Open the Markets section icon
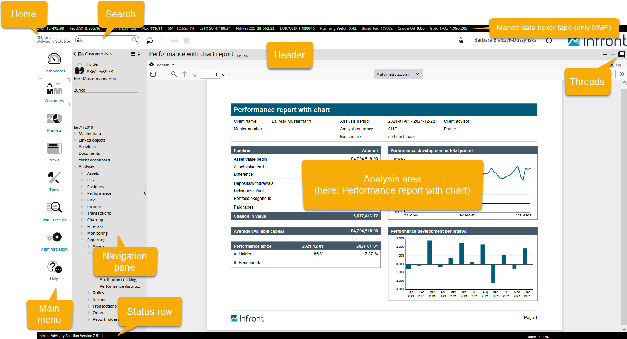The width and height of the screenshot is (627, 339). (54, 119)
